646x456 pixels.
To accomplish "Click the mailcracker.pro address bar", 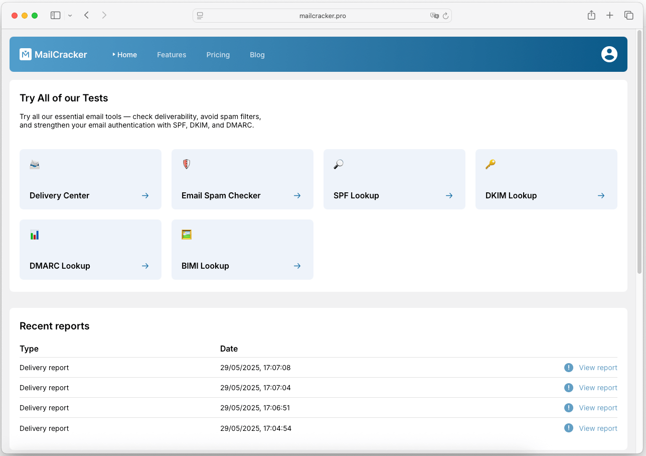I will [322, 16].
